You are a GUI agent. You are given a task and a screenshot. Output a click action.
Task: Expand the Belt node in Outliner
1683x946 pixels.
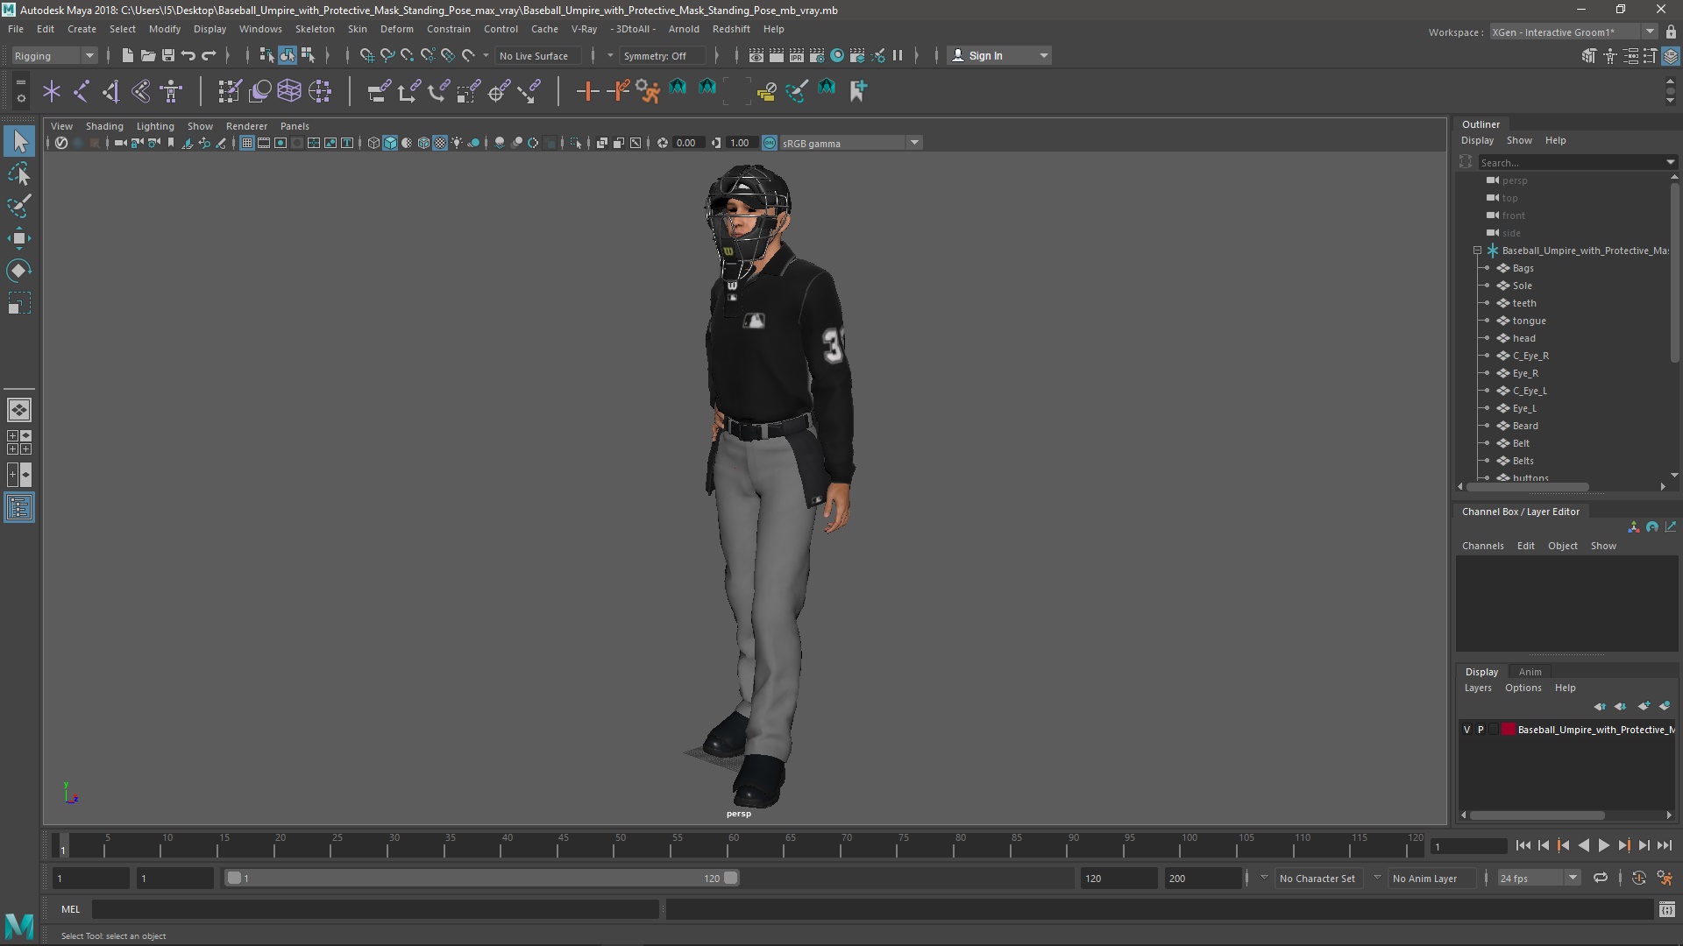[x=1487, y=442]
